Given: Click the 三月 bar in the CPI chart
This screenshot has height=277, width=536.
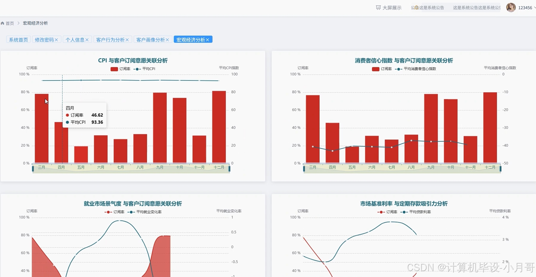Looking at the screenshot, I should 42,129.
